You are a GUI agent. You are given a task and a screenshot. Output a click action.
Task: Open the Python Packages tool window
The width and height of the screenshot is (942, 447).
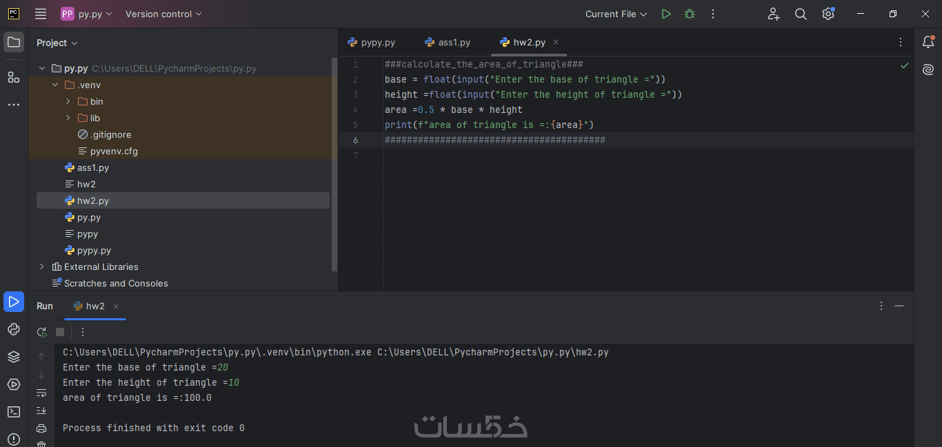[x=14, y=357]
